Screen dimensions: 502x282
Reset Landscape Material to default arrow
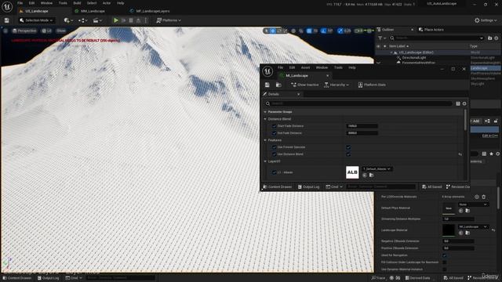click(x=493, y=230)
